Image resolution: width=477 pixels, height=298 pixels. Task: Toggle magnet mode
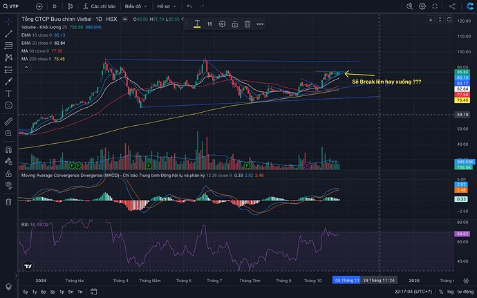8,149
